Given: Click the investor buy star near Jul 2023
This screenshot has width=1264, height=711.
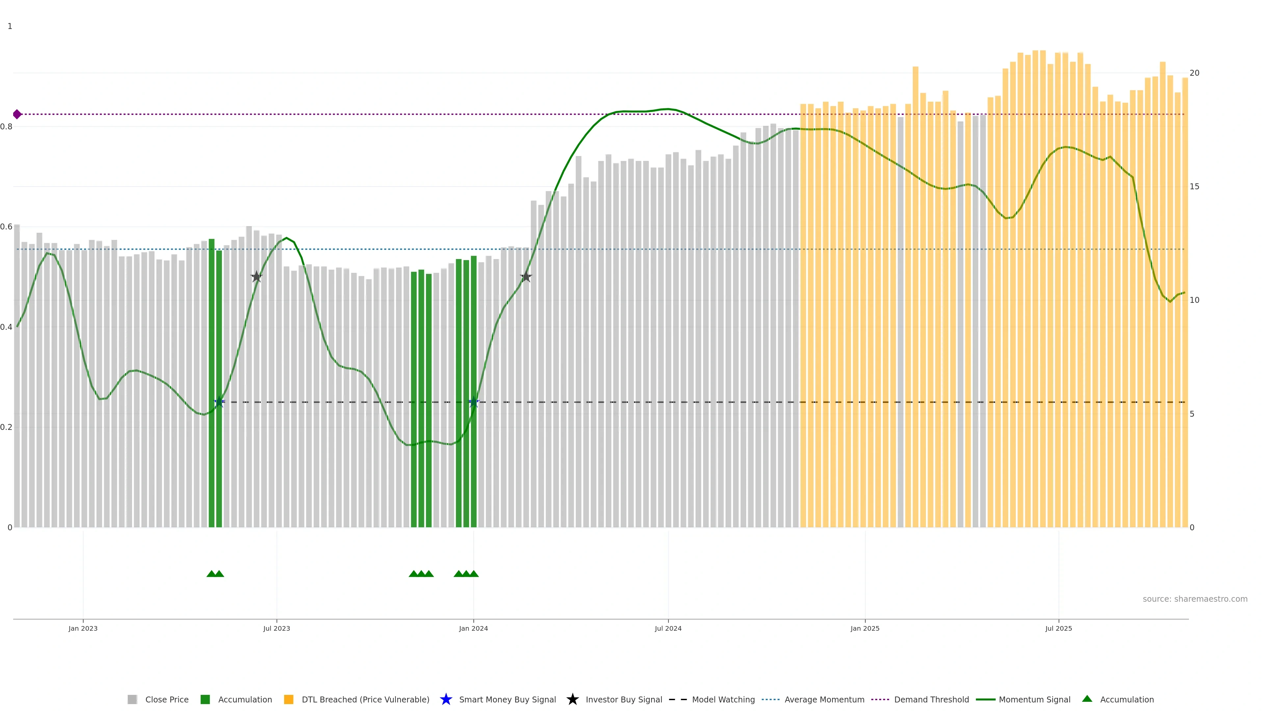Looking at the screenshot, I should coord(257,277).
